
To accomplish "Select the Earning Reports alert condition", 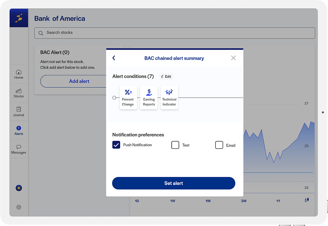I will click(148, 97).
